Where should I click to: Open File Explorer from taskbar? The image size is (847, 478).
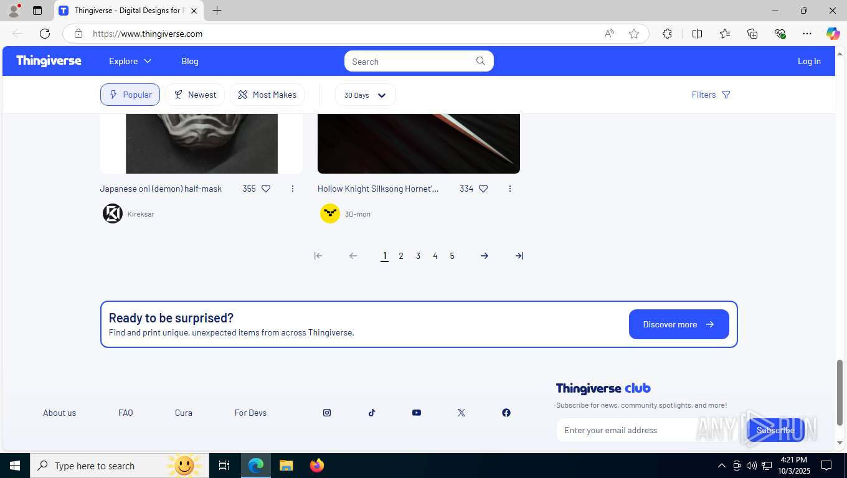pos(286,466)
